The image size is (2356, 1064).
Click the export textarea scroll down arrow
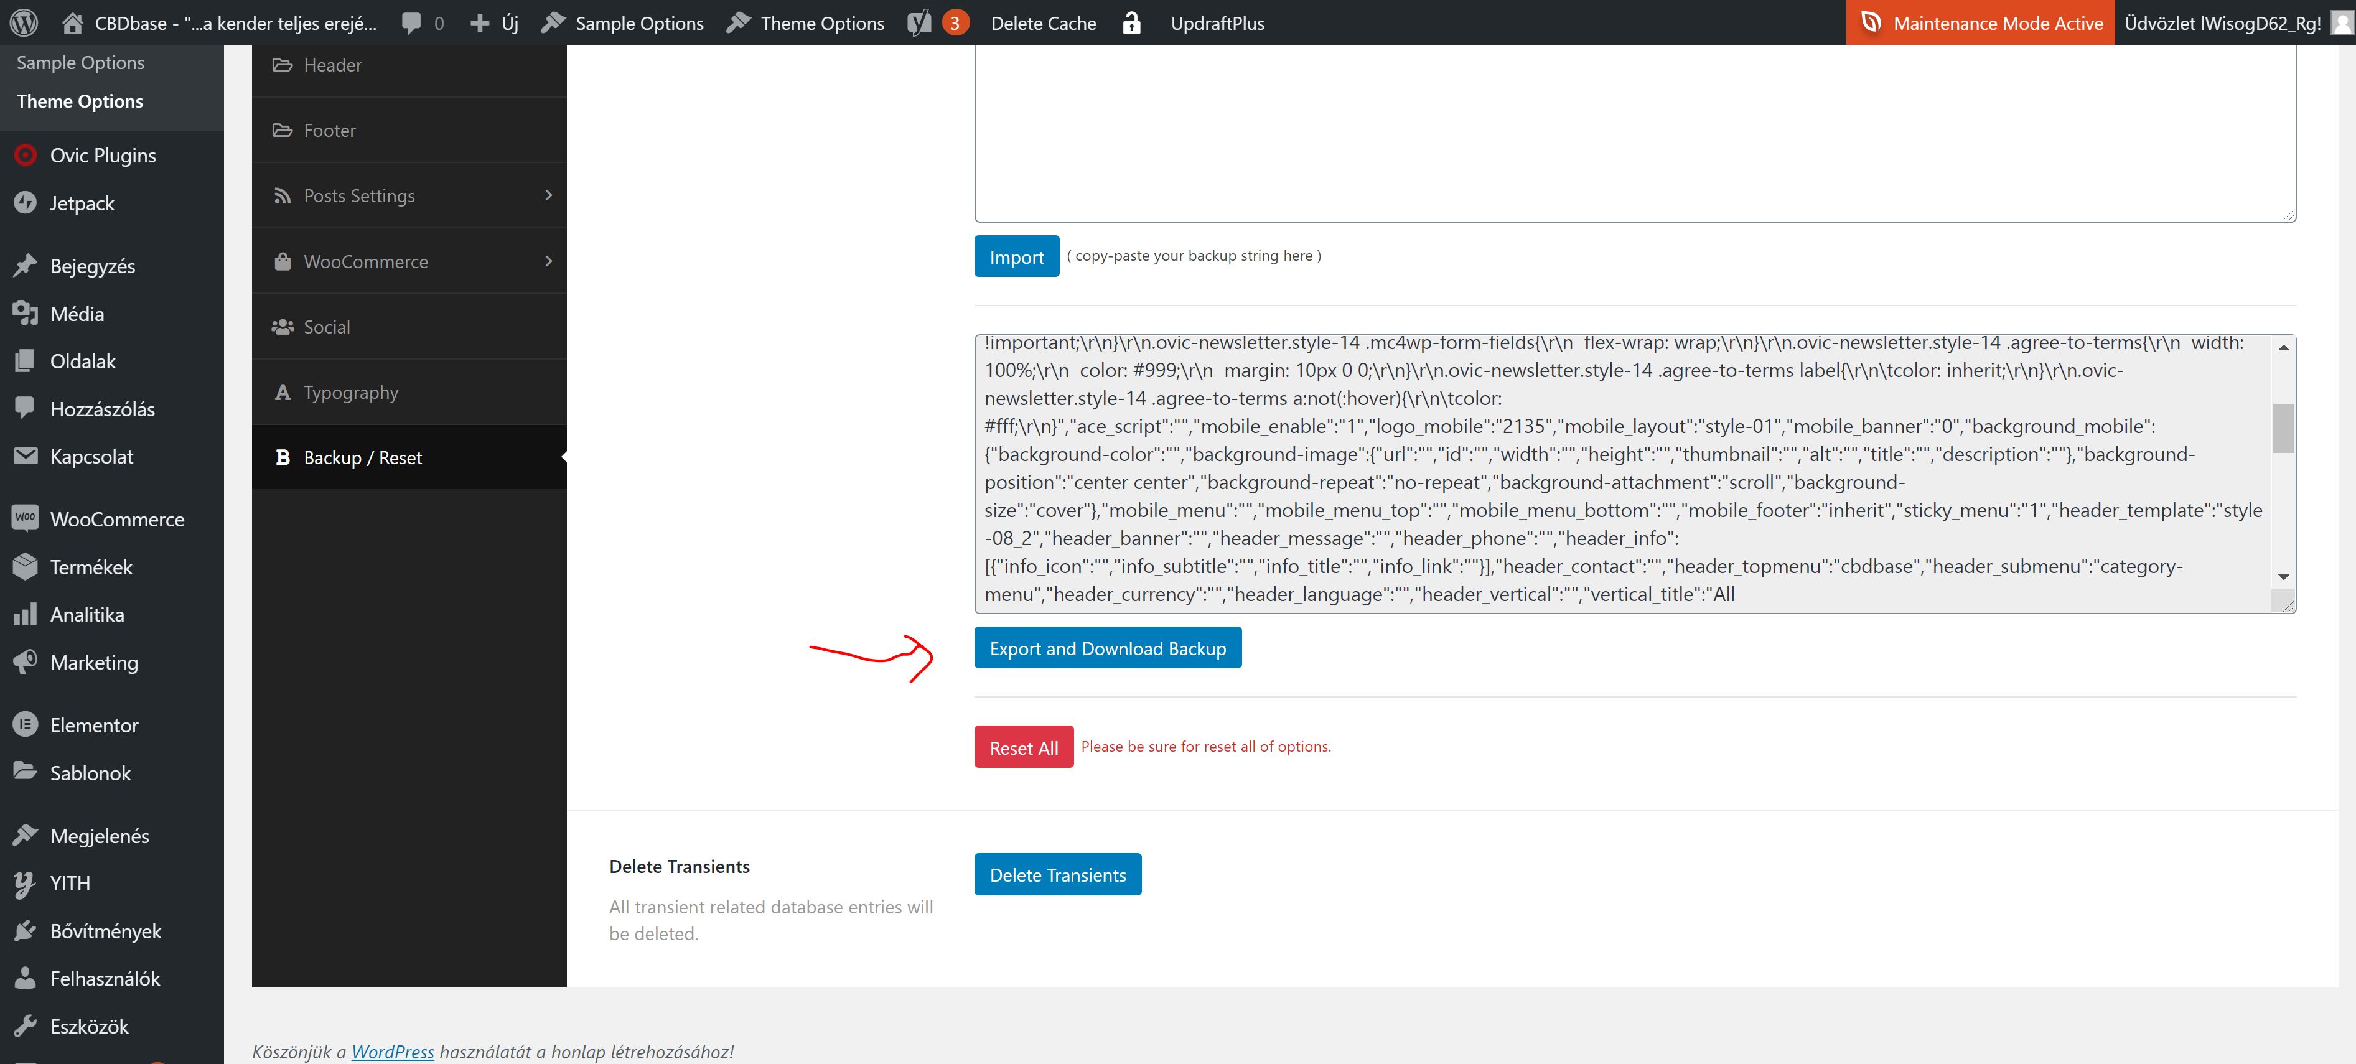(2283, 576)
